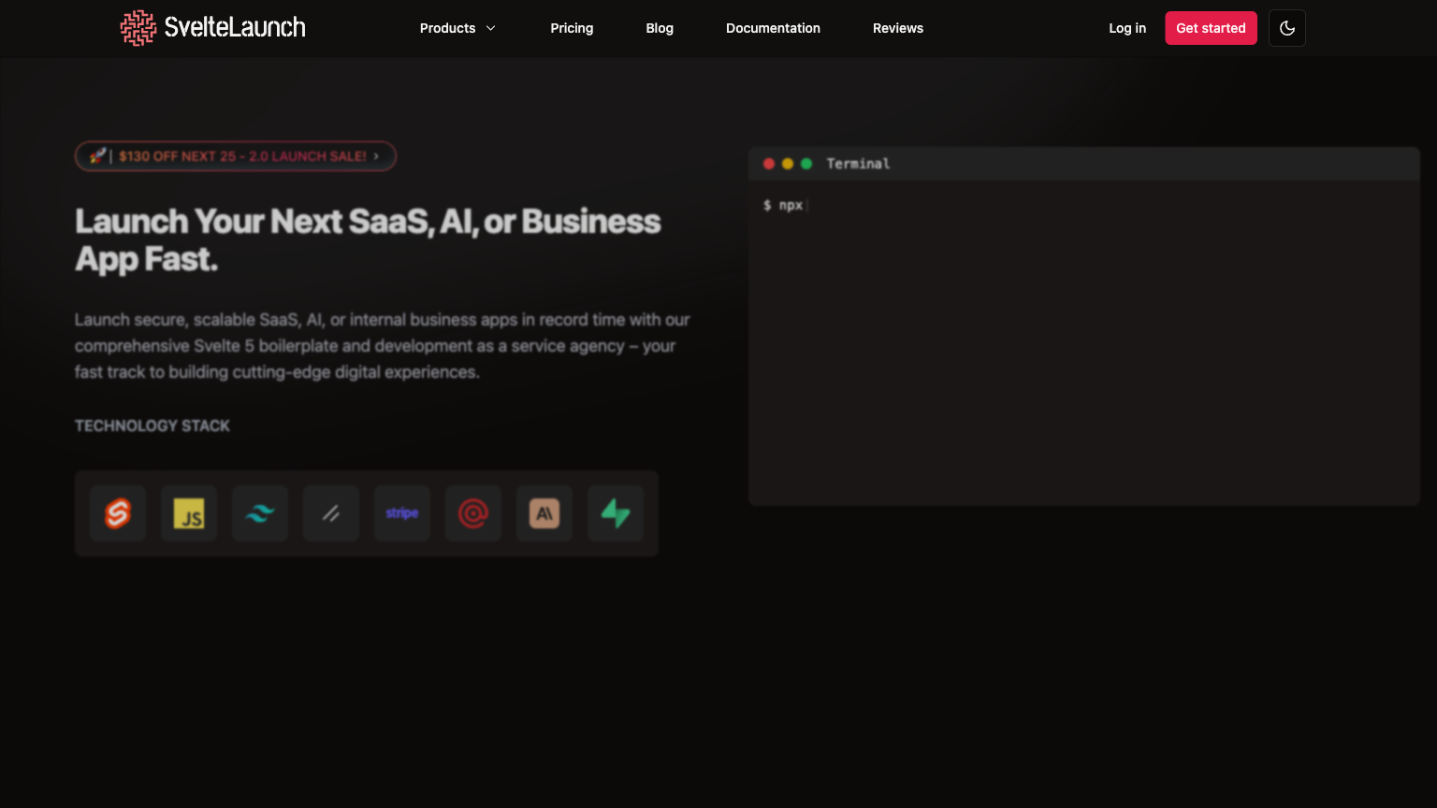This screenshot has height=808, width=1437.
Task: Click the Anthropic AI logo tile
Action: click(x=544, y=513)
